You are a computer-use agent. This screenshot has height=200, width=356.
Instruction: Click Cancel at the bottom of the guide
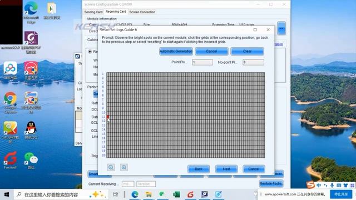click(254, 169)
